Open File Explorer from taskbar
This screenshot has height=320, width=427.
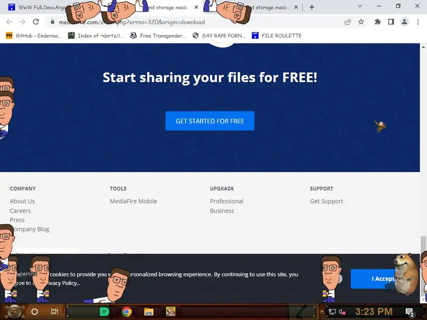pyautogui.click(x=149, y=312)
